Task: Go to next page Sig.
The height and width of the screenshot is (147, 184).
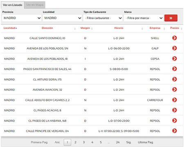Action: point(128,142)
